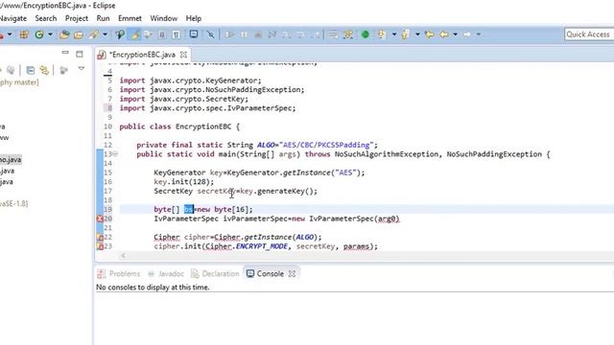Image resolution: width=614 pixels, height=345 pixels.
Task: Open the Forward navigation history dropdown
Action: (x=479, y=34)
